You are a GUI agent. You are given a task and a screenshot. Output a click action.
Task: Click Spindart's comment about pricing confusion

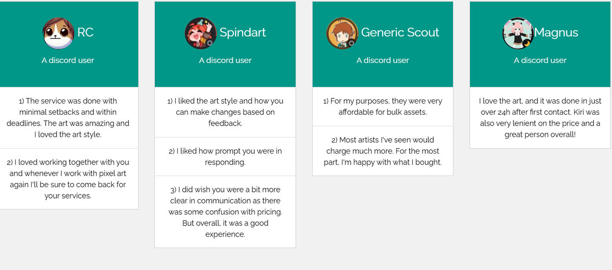coord(225,212)
